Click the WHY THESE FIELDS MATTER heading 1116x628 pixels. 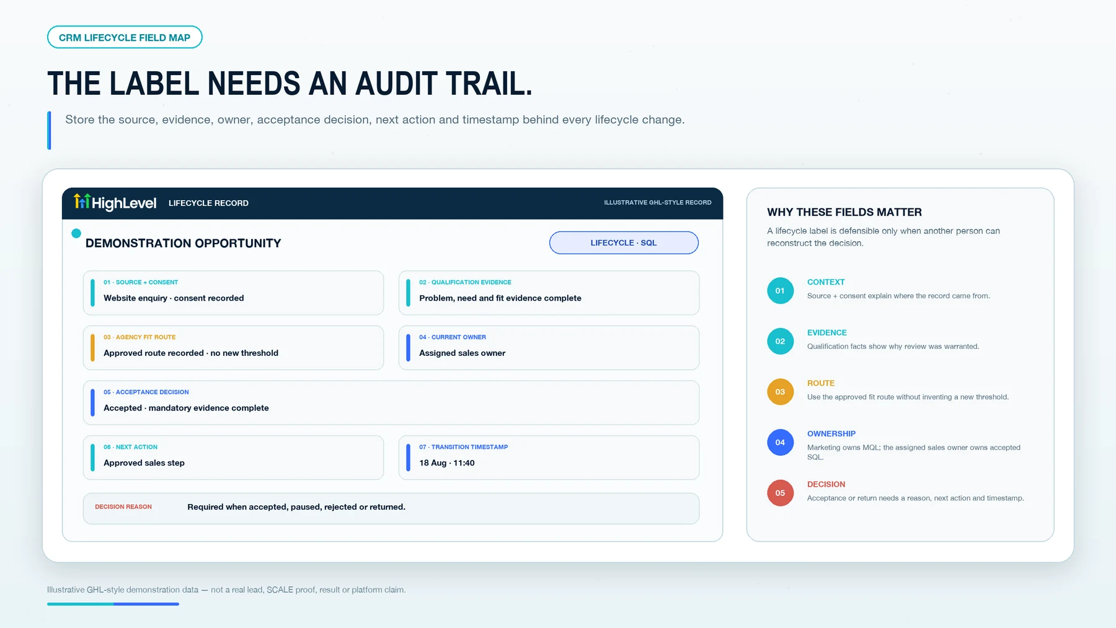click(x=844, y=213)
